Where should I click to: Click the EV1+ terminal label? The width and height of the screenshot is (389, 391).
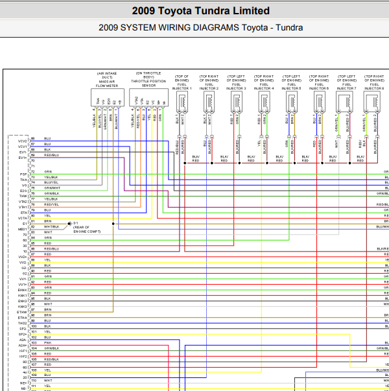[23, 158]
